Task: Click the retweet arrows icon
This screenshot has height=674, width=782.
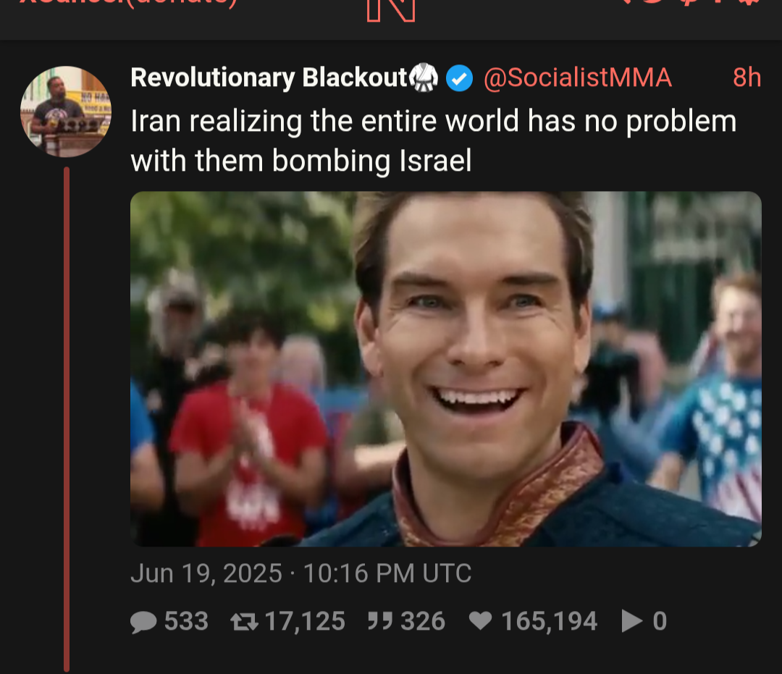Action: point(244,622)
